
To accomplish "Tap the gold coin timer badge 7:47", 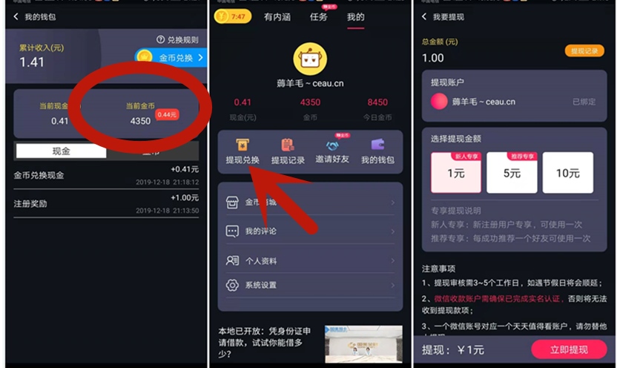I will tap(233, 16).
